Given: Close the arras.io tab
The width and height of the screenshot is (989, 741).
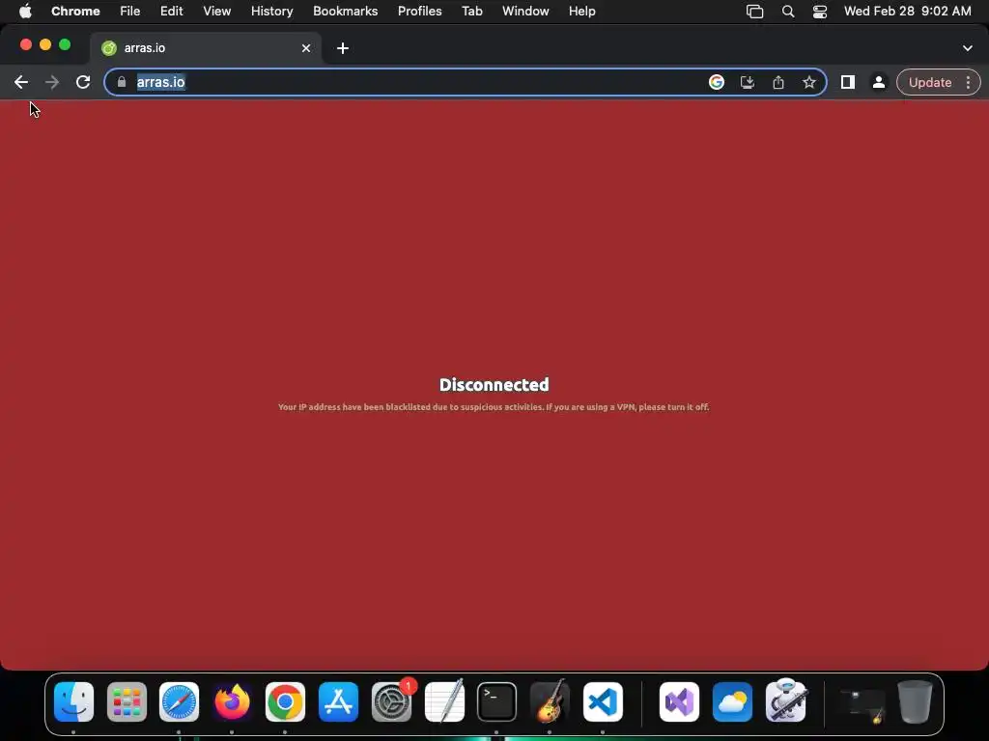Looking at the screenshot, I should (306, 48).
